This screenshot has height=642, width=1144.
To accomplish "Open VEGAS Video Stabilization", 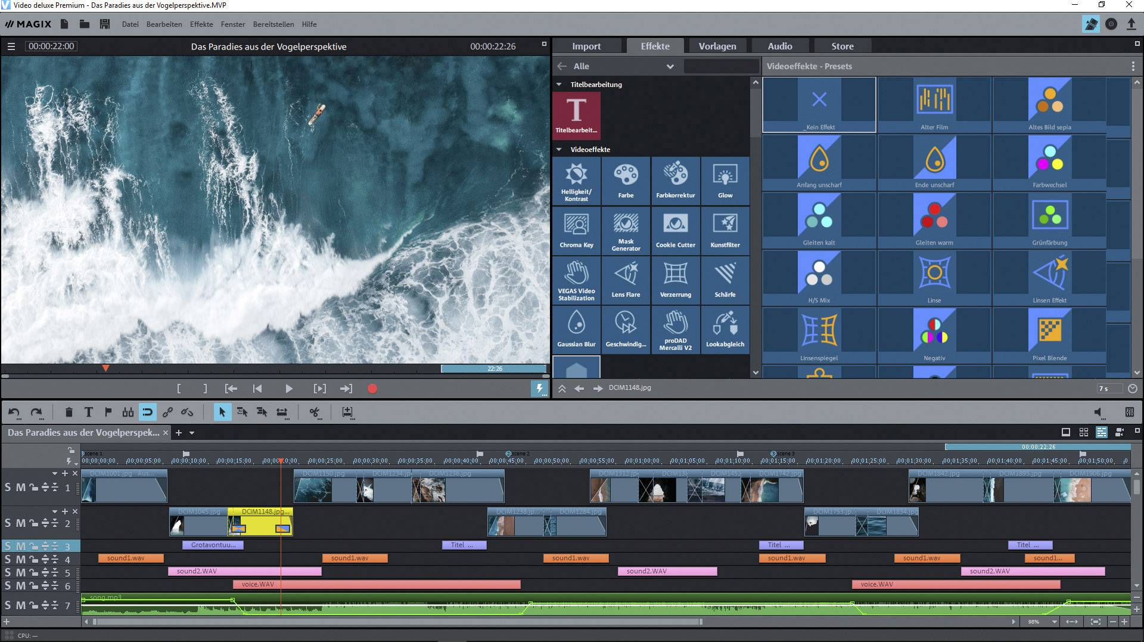I will click(576, 280).
